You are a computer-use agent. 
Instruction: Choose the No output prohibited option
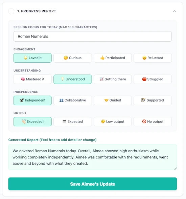point(153,121)
